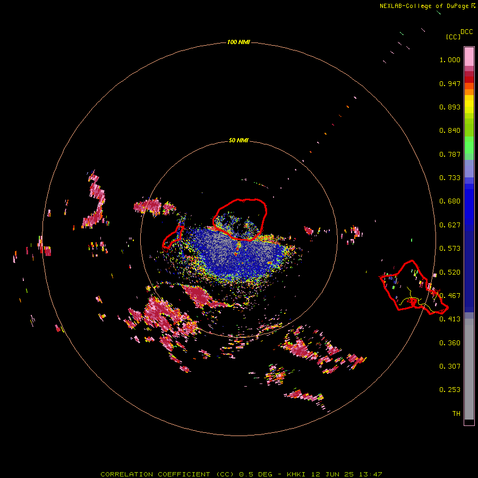Select the 0.627 scale value
Viewport: 478px width, 478px height.
click(x=450, y=225)
